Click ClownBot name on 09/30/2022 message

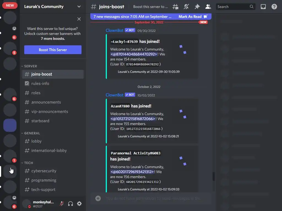pos(115,30)
